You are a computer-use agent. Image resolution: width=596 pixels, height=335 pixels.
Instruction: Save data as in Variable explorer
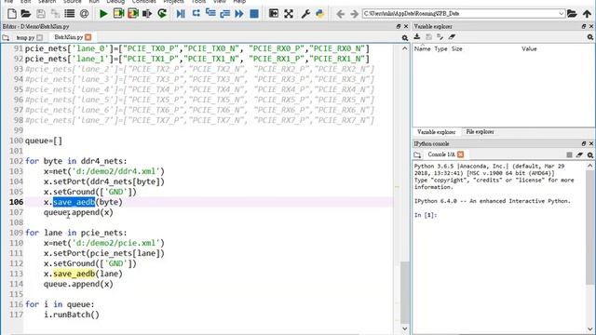(440, 37)
